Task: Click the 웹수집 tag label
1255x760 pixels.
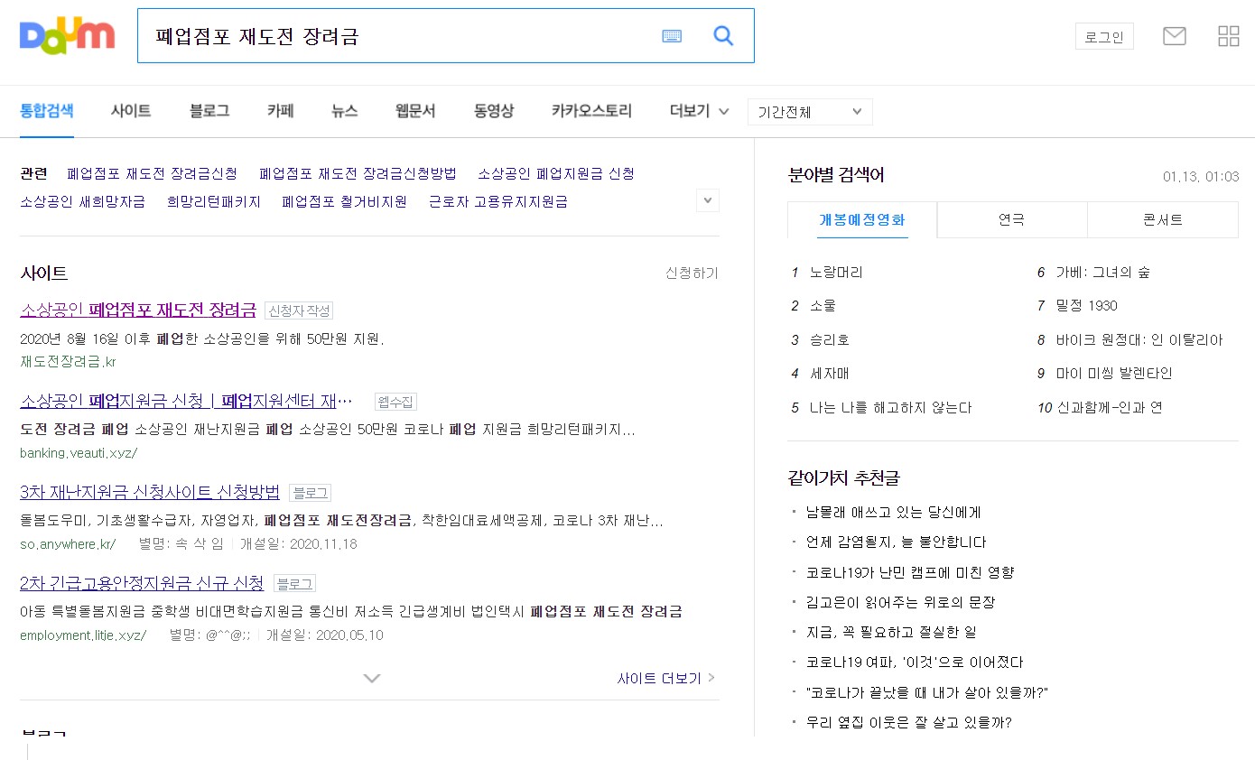Action: (x=395, y=402)
